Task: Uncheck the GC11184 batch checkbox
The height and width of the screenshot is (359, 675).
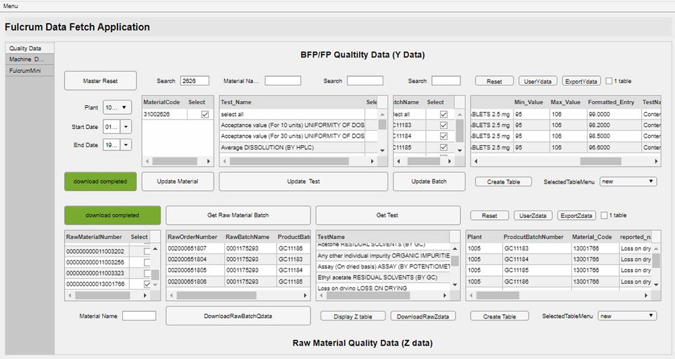Action: point(443,136)
